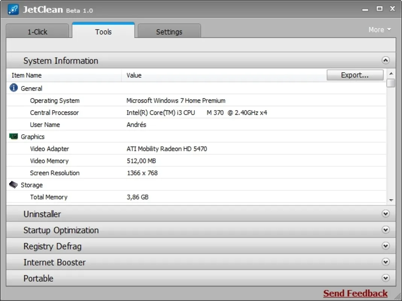Click the Graphics category label
The height and width of the screenshot is (301, 402).
click(33, 137)
